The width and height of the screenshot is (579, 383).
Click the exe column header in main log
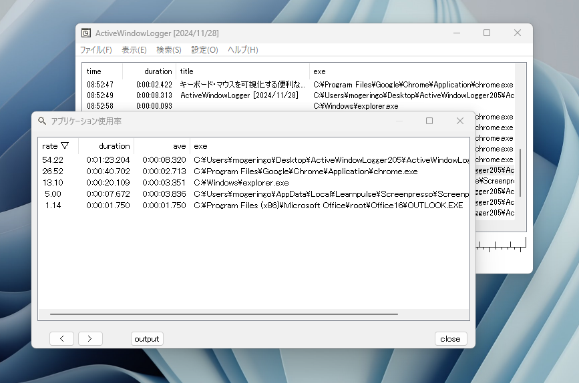pyautogui.click(x=412, y=71)
